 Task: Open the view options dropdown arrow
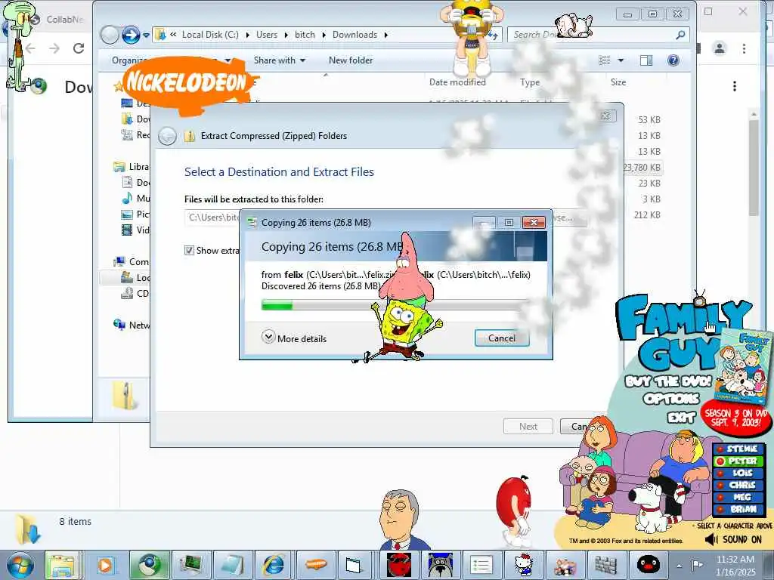[x=621, y=60]
